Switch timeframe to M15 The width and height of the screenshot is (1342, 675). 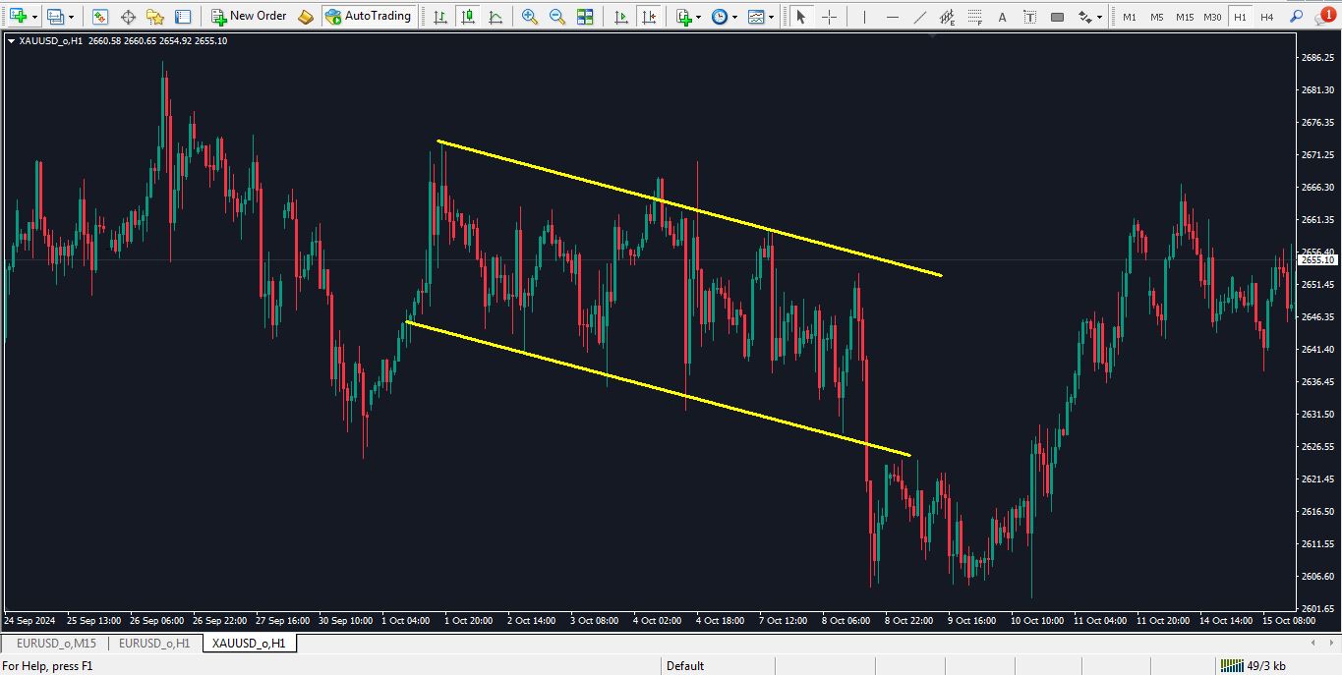[x=1185, y=17]
